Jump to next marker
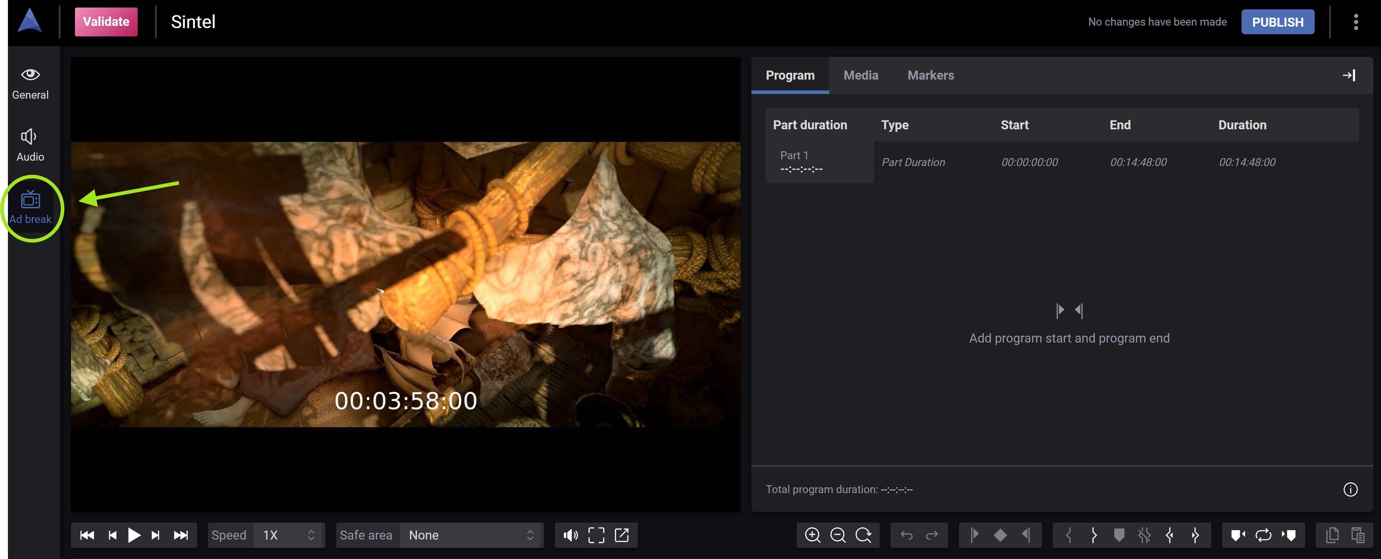The width and height of the screenshot is (1381, 559). point(1289,535)
